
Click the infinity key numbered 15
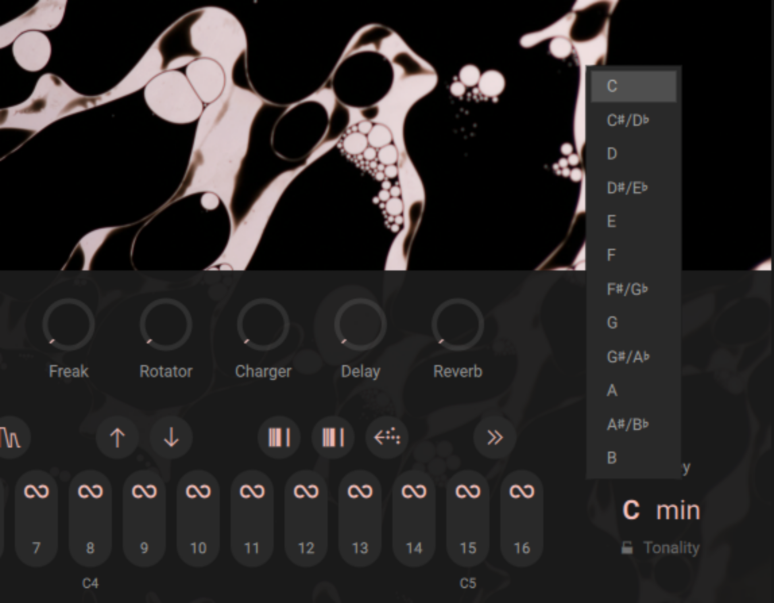click(x=468, y=519)
